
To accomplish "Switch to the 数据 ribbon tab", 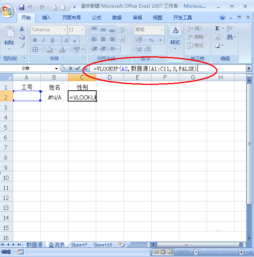I will coord(117,17).
